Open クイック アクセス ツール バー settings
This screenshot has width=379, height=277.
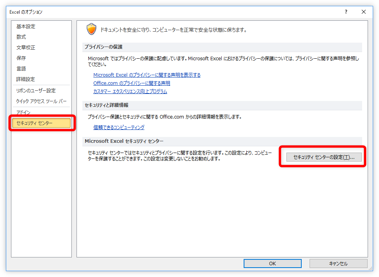[42, 101]
